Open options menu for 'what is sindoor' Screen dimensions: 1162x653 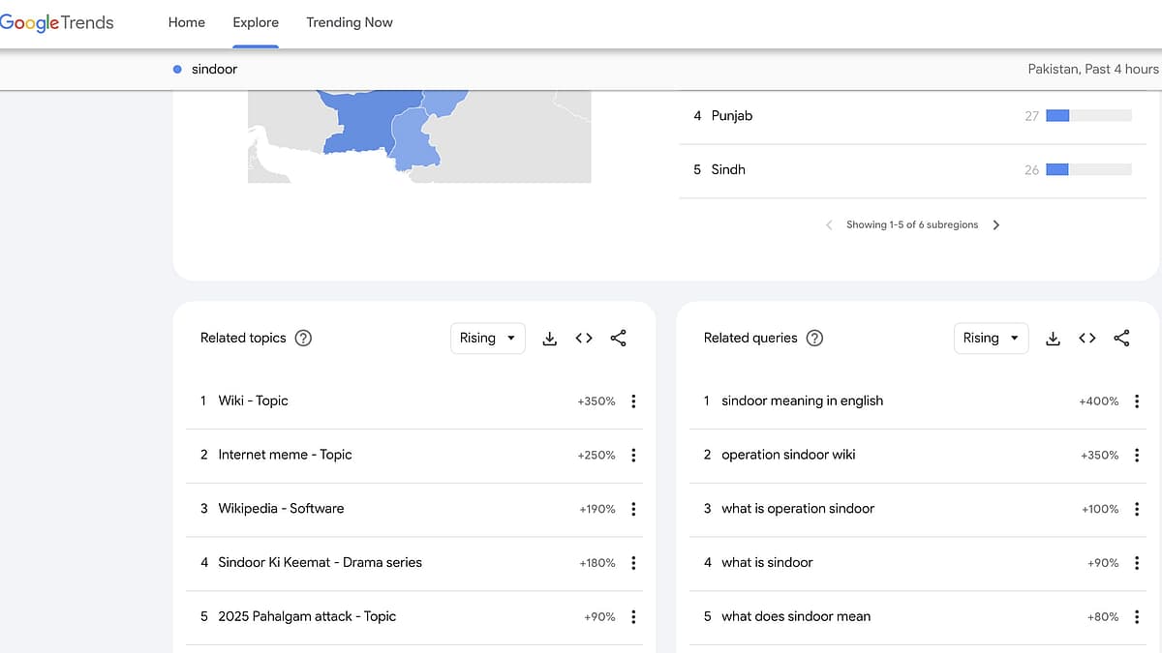(1137, 562)
